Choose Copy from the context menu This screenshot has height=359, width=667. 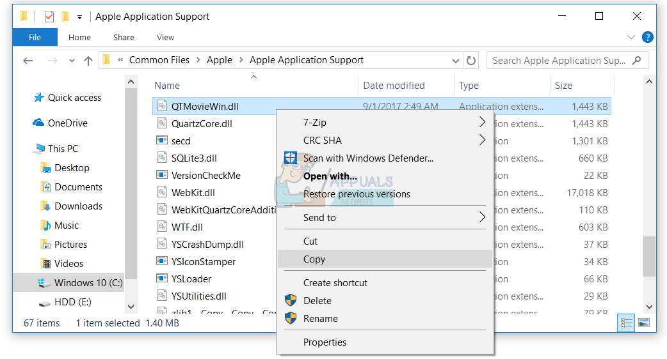pos(314,259)
